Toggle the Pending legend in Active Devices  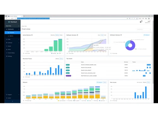tap(54, 53)
